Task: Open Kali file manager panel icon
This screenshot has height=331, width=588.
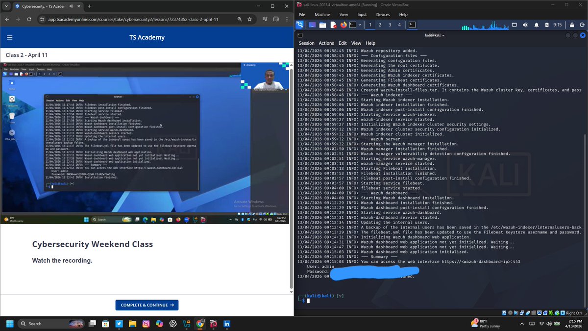Action: (x=323, y=25)
